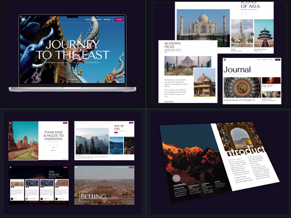Click the Season's Picks heading
Image resolution: width=291 pixels, height=218 pixels.
(172, 45)
